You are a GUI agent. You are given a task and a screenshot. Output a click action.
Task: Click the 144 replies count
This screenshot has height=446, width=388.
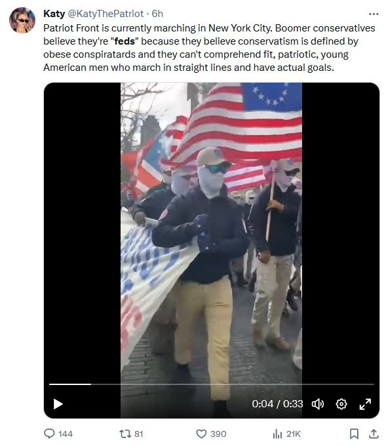(66, 434)
